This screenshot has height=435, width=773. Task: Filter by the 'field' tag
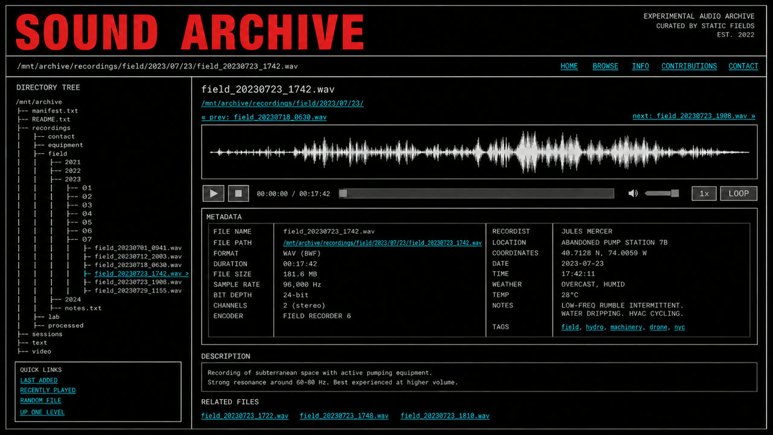click(x=570, y=327)
